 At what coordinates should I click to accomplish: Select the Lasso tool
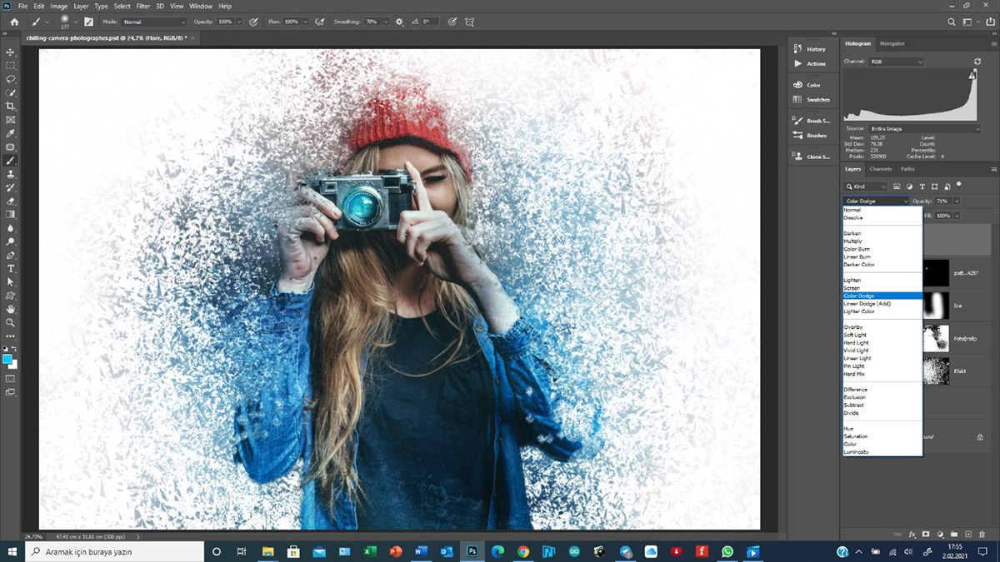(x=11, y=79)
